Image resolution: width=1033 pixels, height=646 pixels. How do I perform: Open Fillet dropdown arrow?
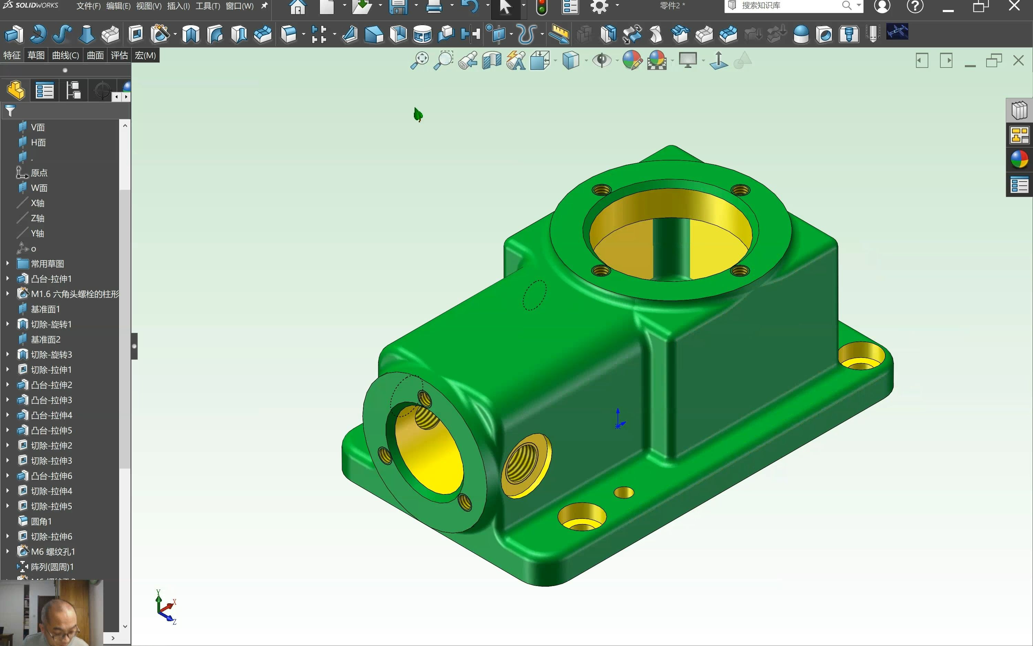[x=303, y=34]
